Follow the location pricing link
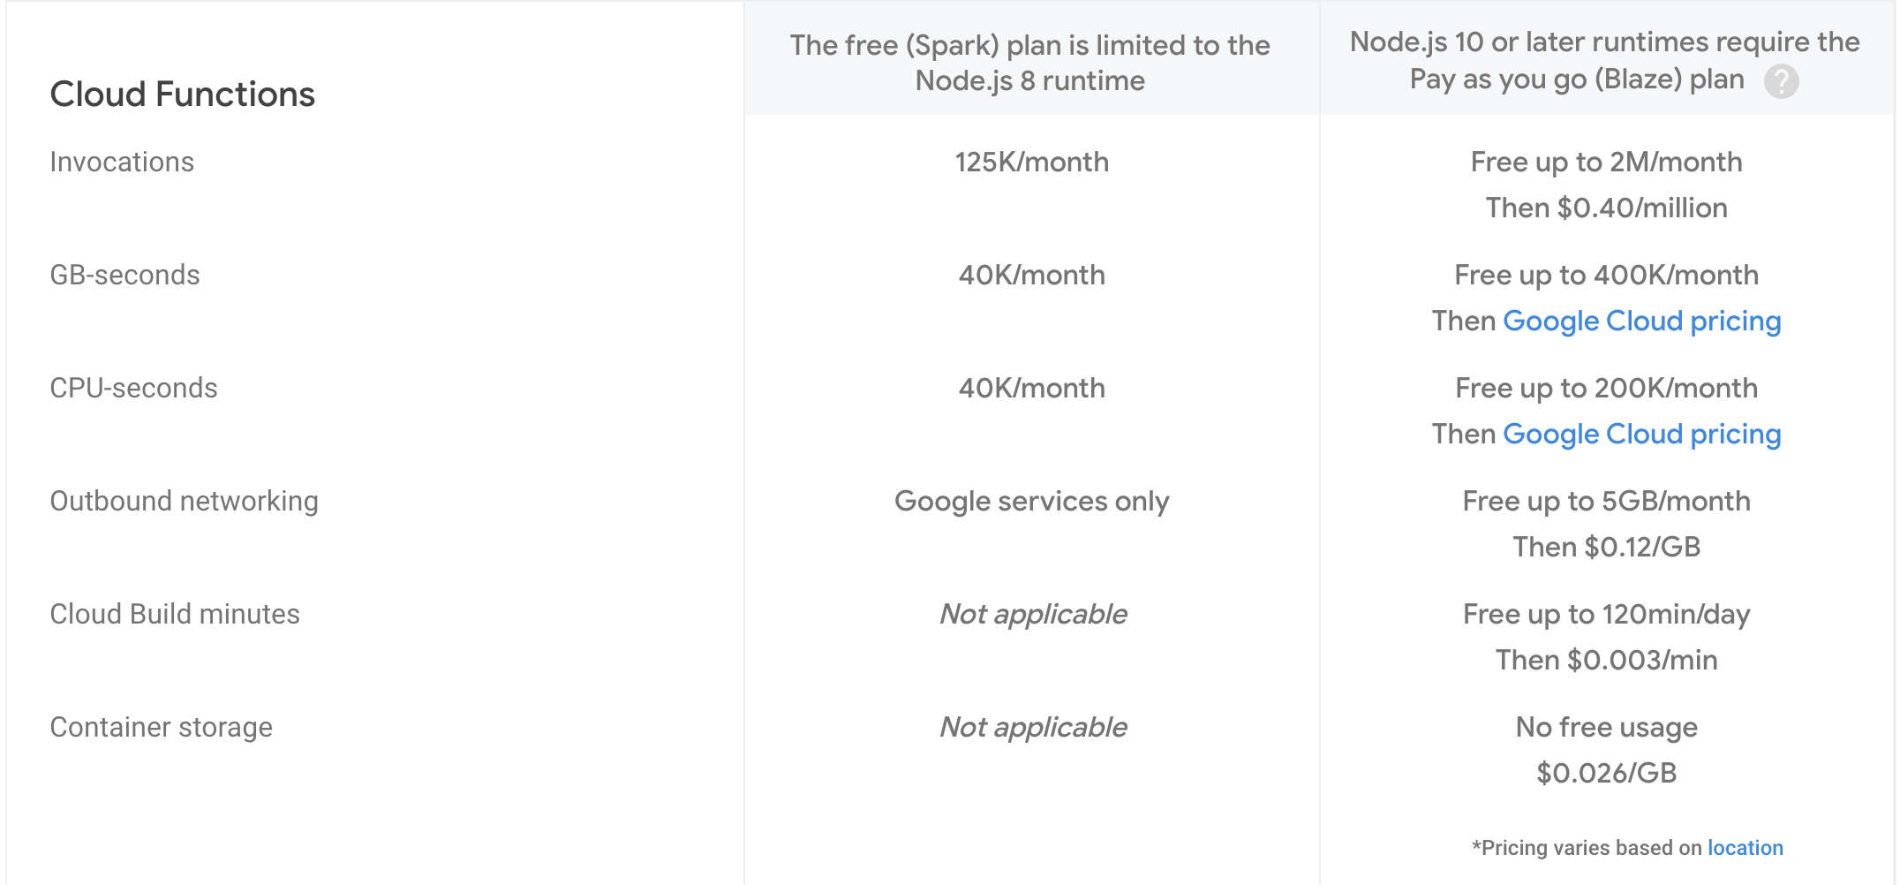1900x885 pixels. pos(1745,848)
